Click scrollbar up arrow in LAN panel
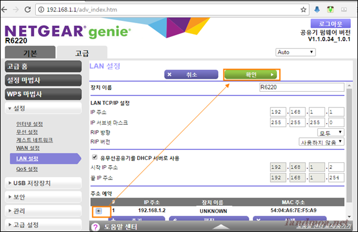 click(x=349, y=85)
